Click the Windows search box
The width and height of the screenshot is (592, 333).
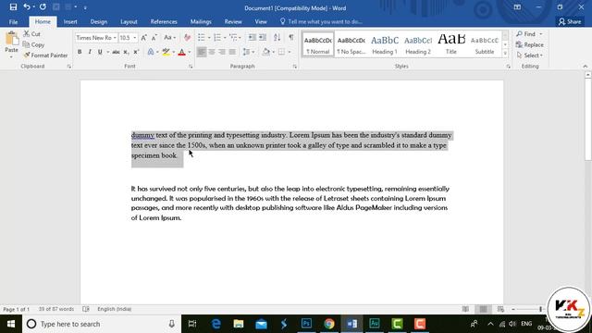(101, 324)
